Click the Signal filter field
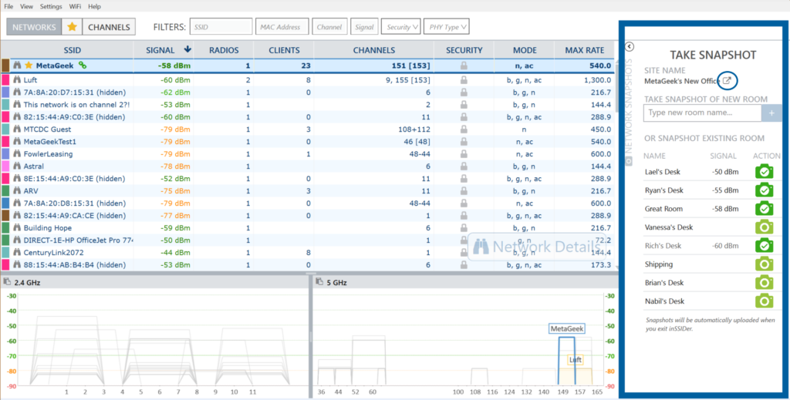The height and width of the screenshot is (400, 790). (x=364, y=27)
